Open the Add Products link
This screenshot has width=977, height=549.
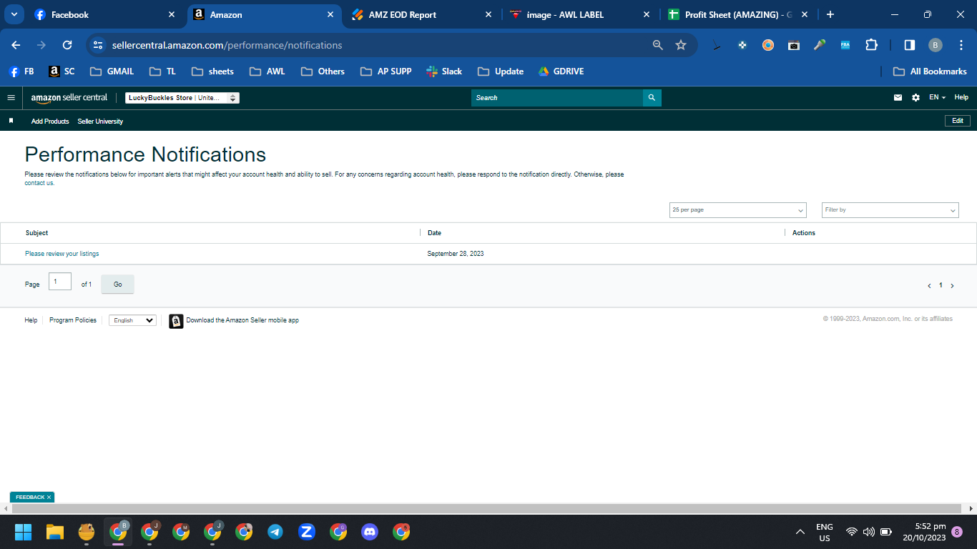(50, 122)
